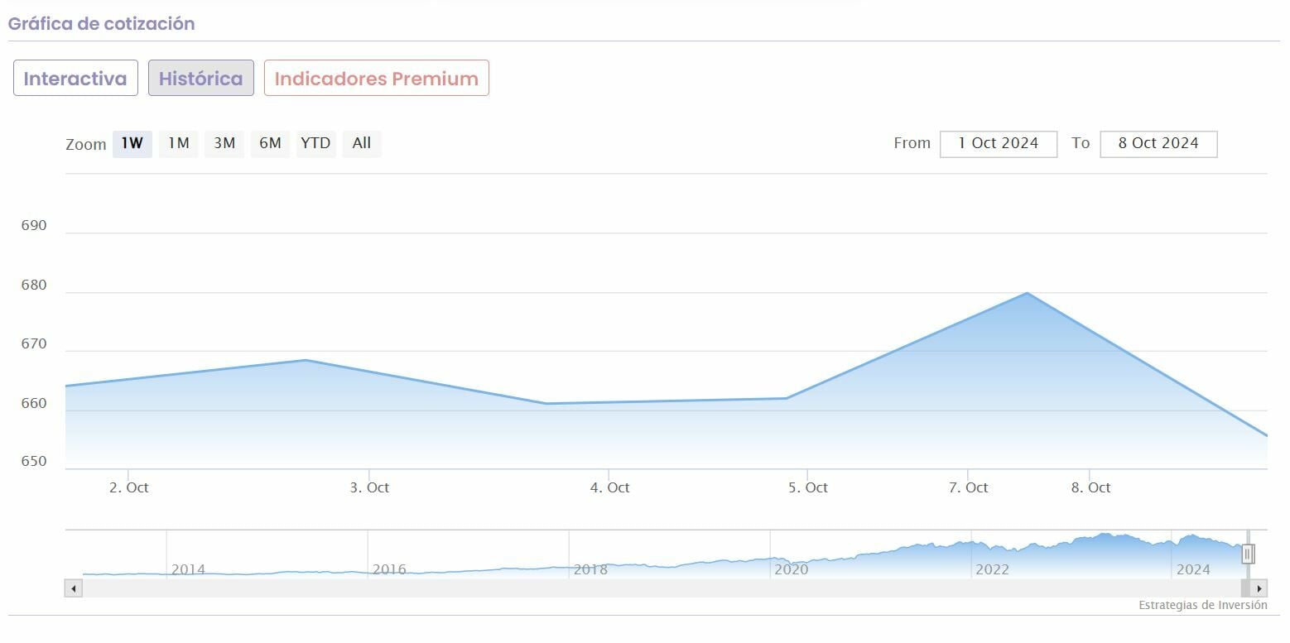
Task: Pick the 6M zoom option
Action: [270, 143]
